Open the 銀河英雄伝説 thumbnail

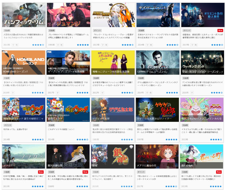pos(68,157)
